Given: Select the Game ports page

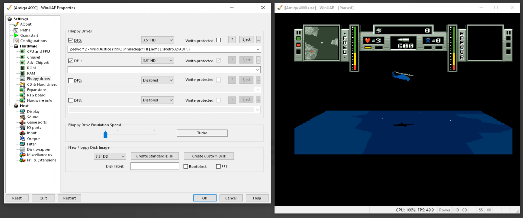Looking at the screenshot, I should (x=37, y=122).
